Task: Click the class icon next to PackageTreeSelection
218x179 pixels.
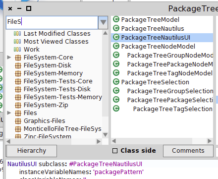Action: (x=116, y=82)
